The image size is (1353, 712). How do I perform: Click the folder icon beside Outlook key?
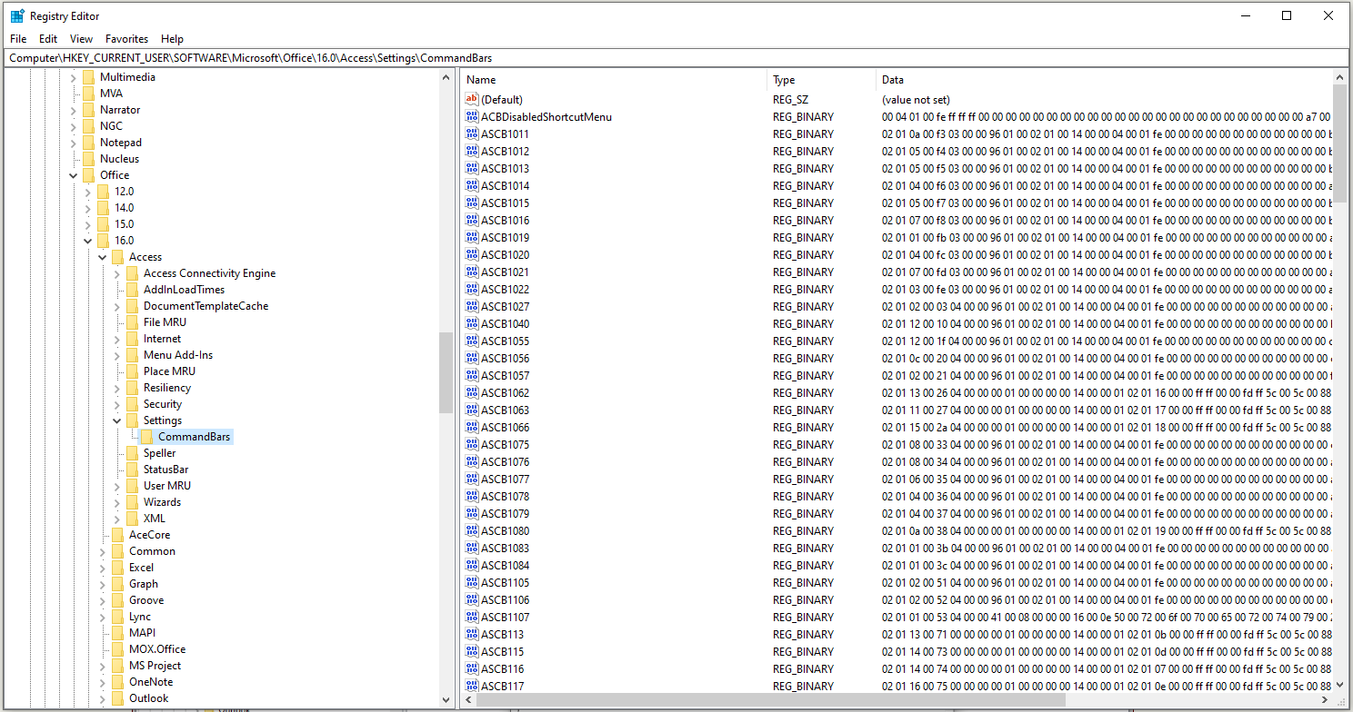tap(118, 698)
